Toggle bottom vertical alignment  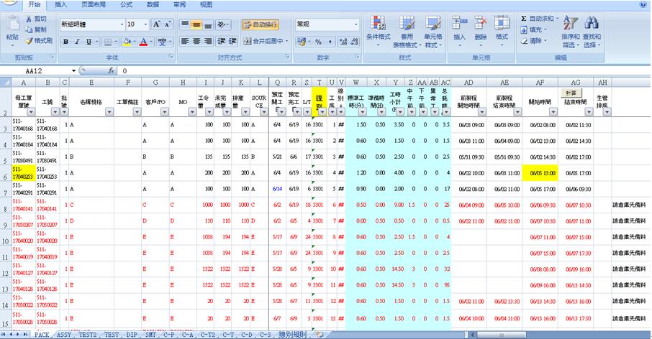208,24
